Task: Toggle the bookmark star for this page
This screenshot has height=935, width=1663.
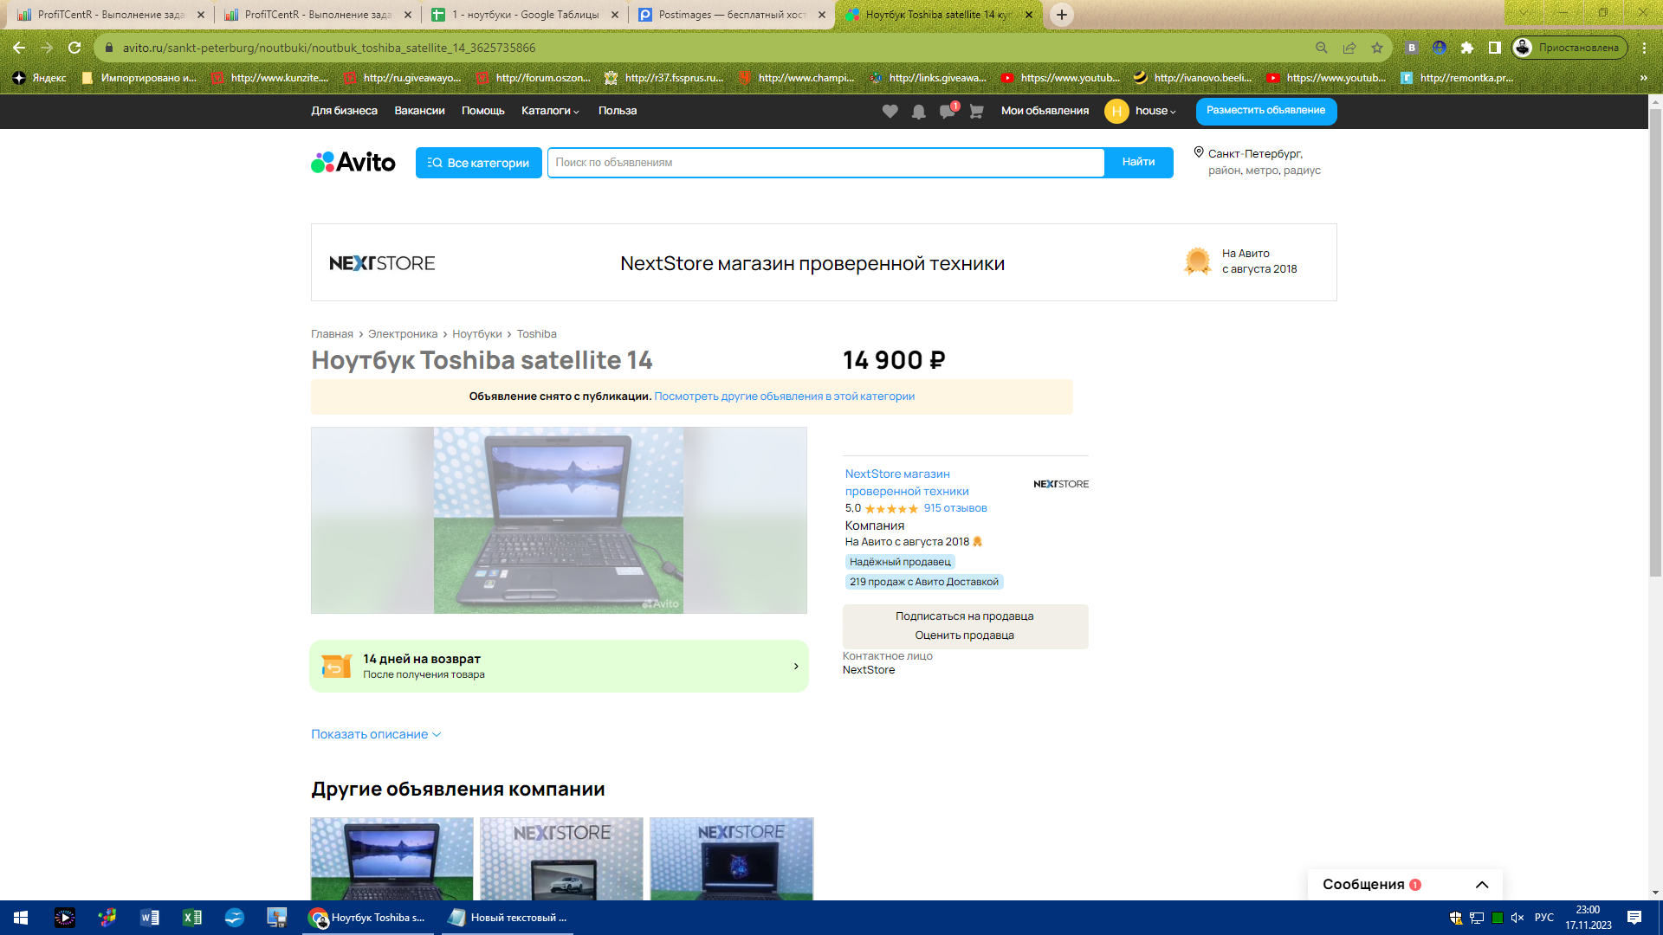Action: click(1377, 48)
